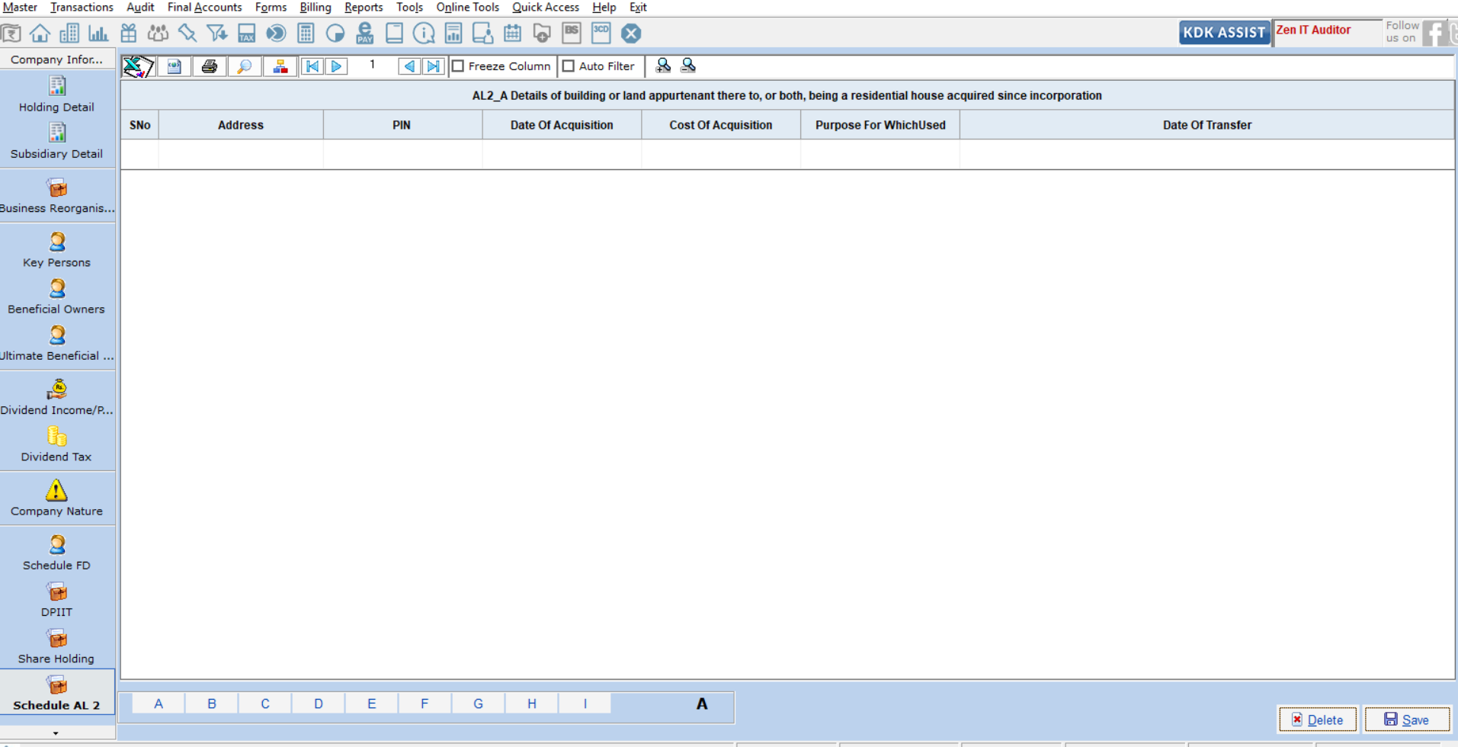Open the Facebook follow icon
Viewport: 1458px width, 747px height.
(1435, 33)
